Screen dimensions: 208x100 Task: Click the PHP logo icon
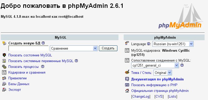127,85
